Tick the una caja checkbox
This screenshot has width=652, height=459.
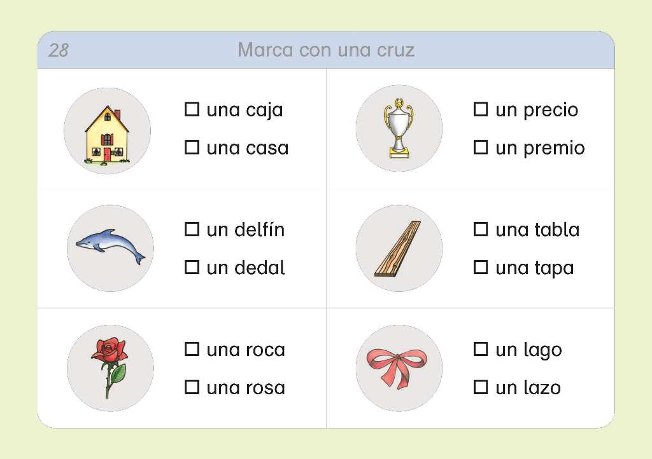coord(192,109)
